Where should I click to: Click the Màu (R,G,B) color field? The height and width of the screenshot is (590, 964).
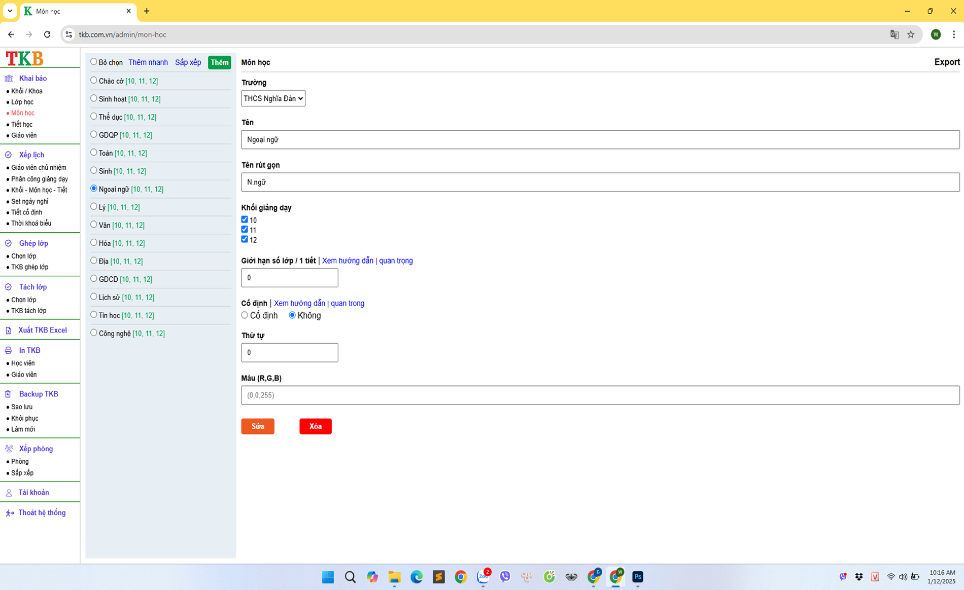point(600,395)
